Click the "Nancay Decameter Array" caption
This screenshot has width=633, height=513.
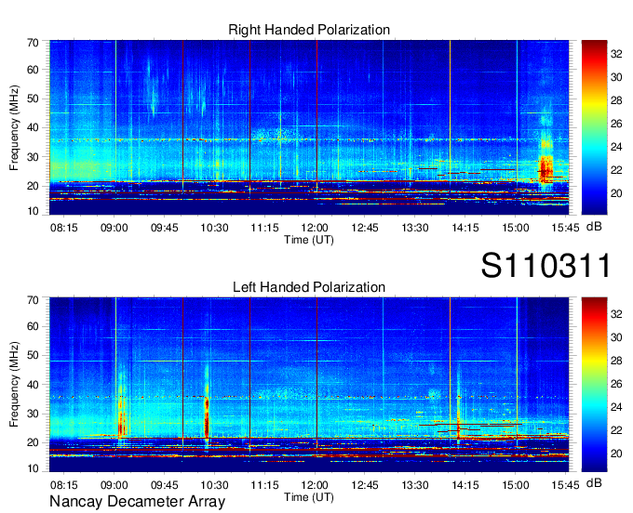click(137, 501)
